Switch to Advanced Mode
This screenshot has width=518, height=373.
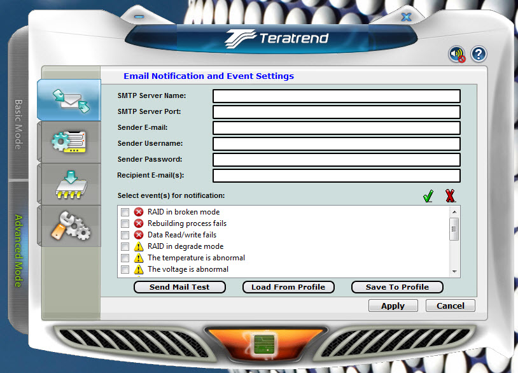pyautogui.click(x=18, y=251)
